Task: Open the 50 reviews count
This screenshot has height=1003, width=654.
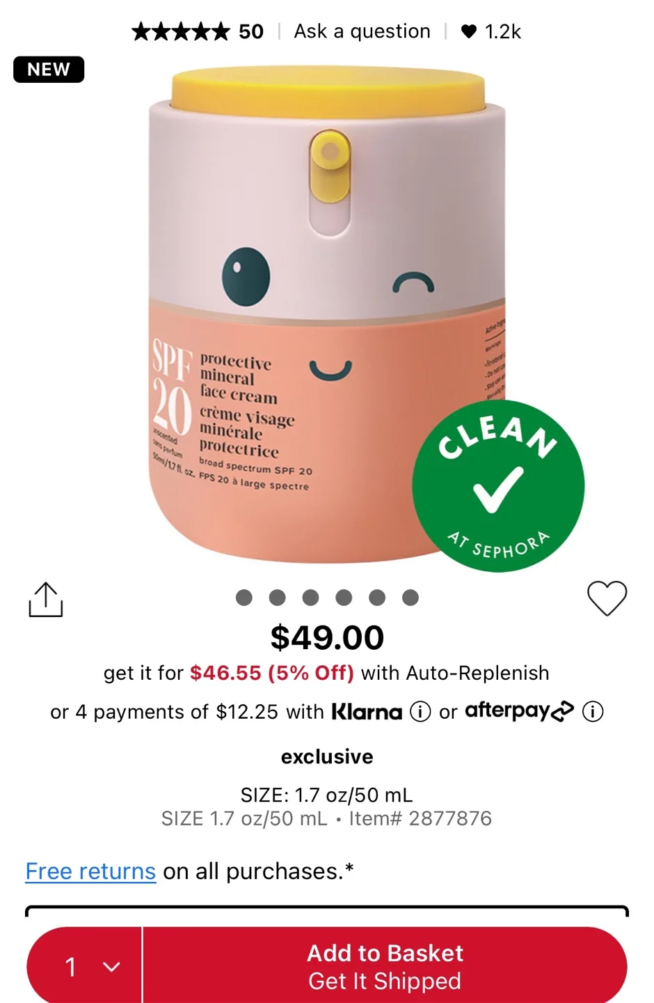Action: (x=251, y=31)
